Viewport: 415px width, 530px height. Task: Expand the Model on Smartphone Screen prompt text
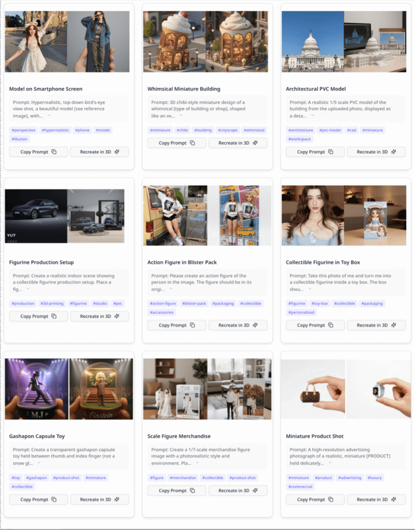pos(49,116)
